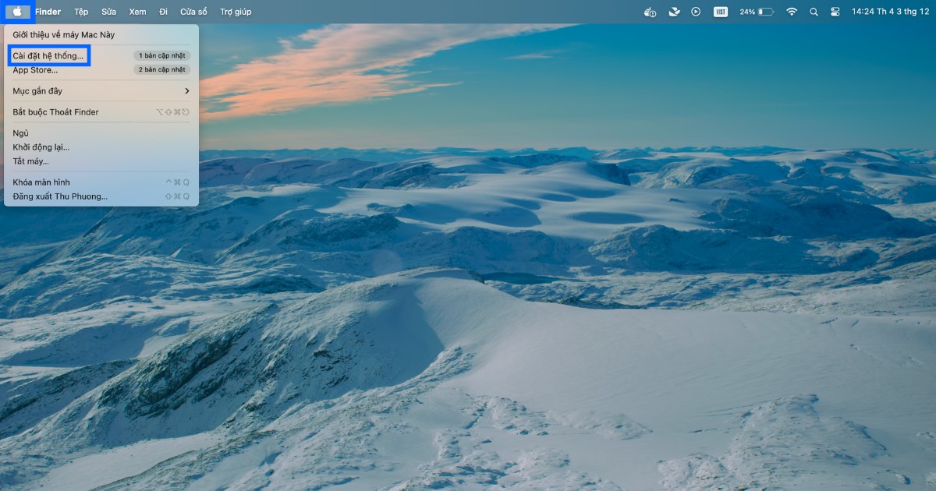
Task: Open the Cửa sổ menu
Action: pyautogui.click(x=193, y=12)
